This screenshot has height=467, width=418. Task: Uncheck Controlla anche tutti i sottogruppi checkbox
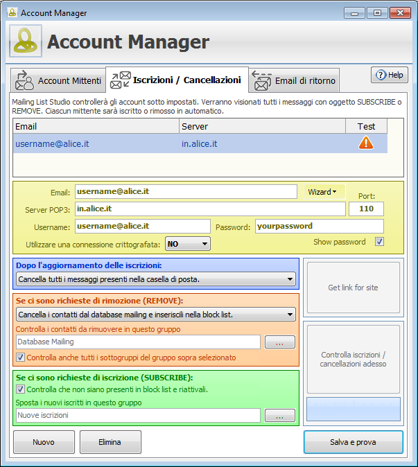tap(20, 358)
